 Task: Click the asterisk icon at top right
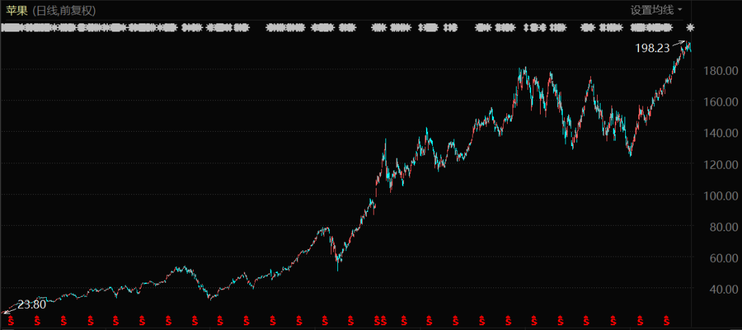pos(690,27)
